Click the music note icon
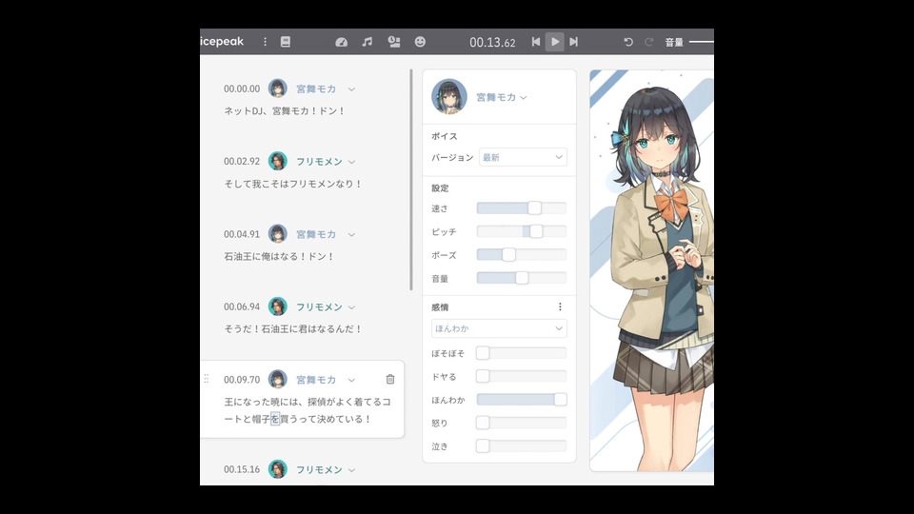Viewport: 914px width, 514px height. tap(368, 42)
